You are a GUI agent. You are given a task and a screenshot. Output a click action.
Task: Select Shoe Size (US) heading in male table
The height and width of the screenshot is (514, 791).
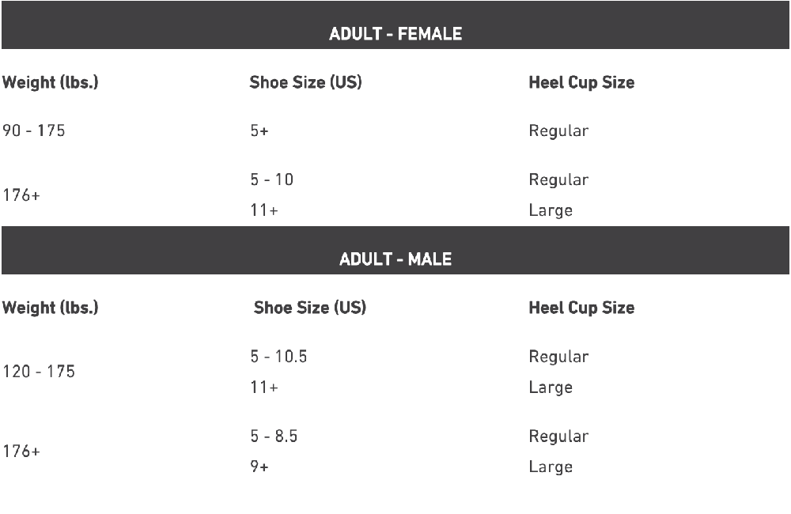point(310,308)
